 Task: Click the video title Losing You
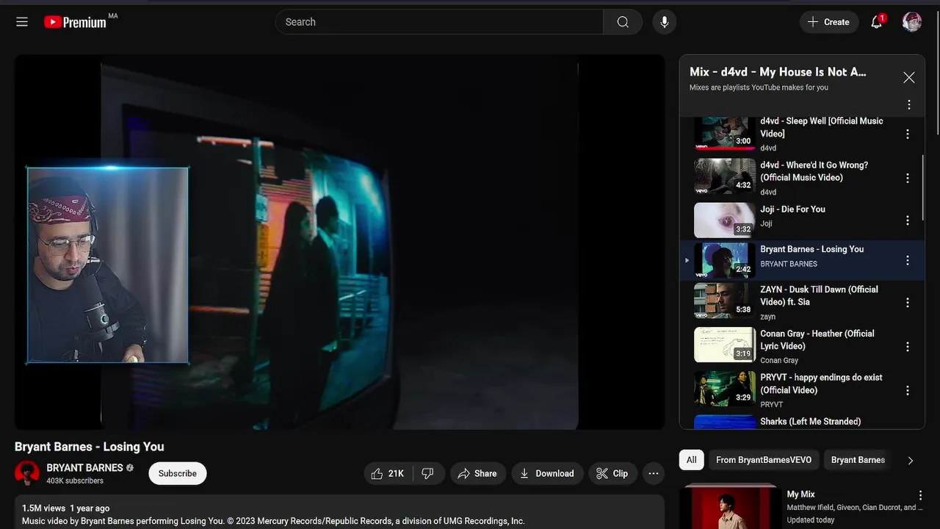pyautogui.click(x=90, y=447)
